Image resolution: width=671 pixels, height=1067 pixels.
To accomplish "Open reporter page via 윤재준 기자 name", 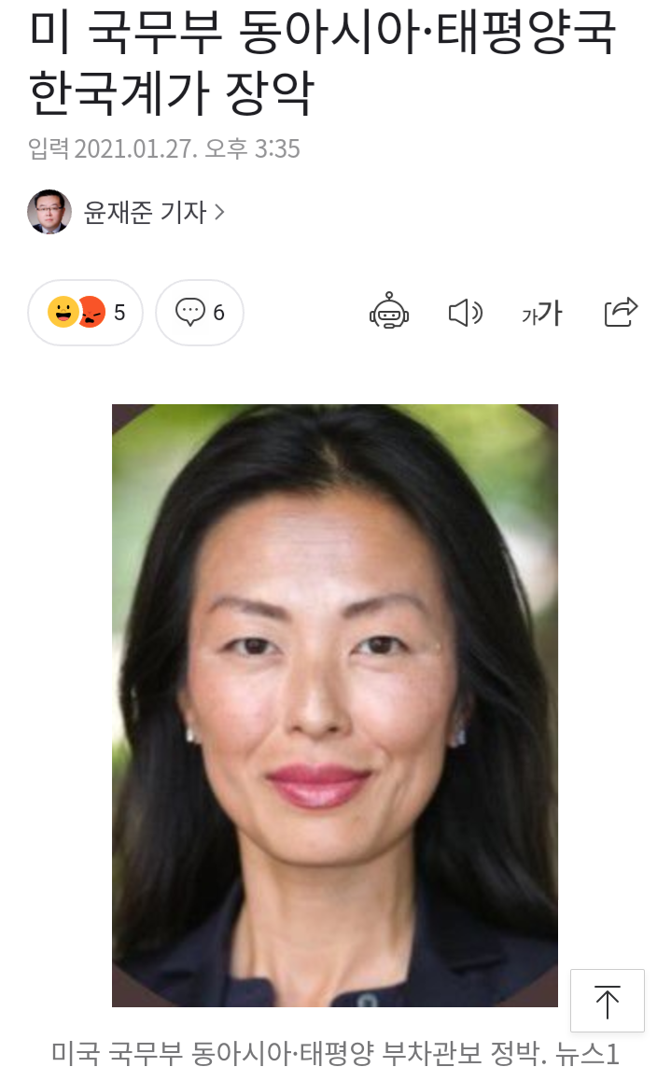I will point(145,212).
